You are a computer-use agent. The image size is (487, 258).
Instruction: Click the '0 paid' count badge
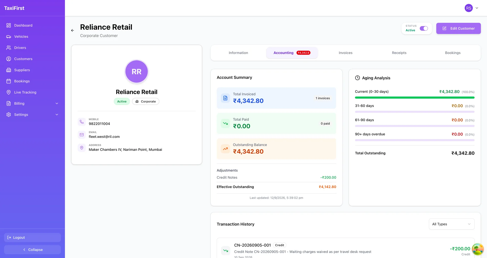pos(325,123)
